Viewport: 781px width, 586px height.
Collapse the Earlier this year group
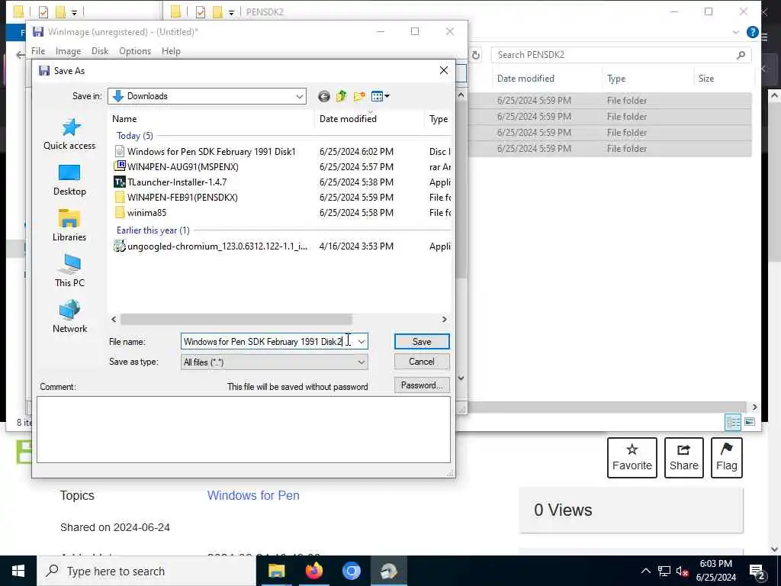click(153, 230)
